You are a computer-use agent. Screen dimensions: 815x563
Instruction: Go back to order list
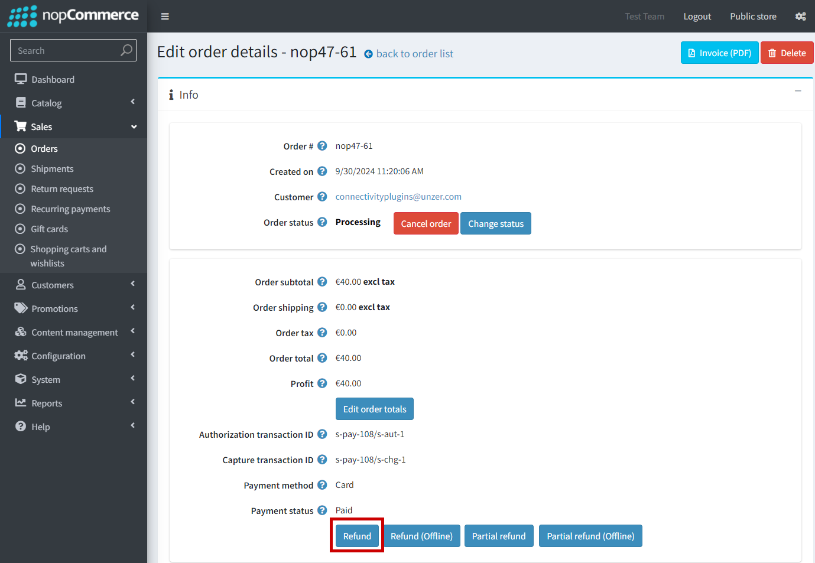[x=409, y=54]
